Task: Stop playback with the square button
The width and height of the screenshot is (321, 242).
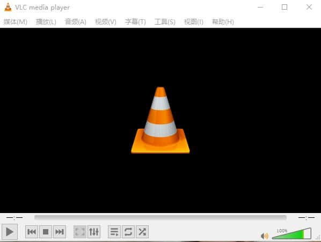Action: (46, 232)
